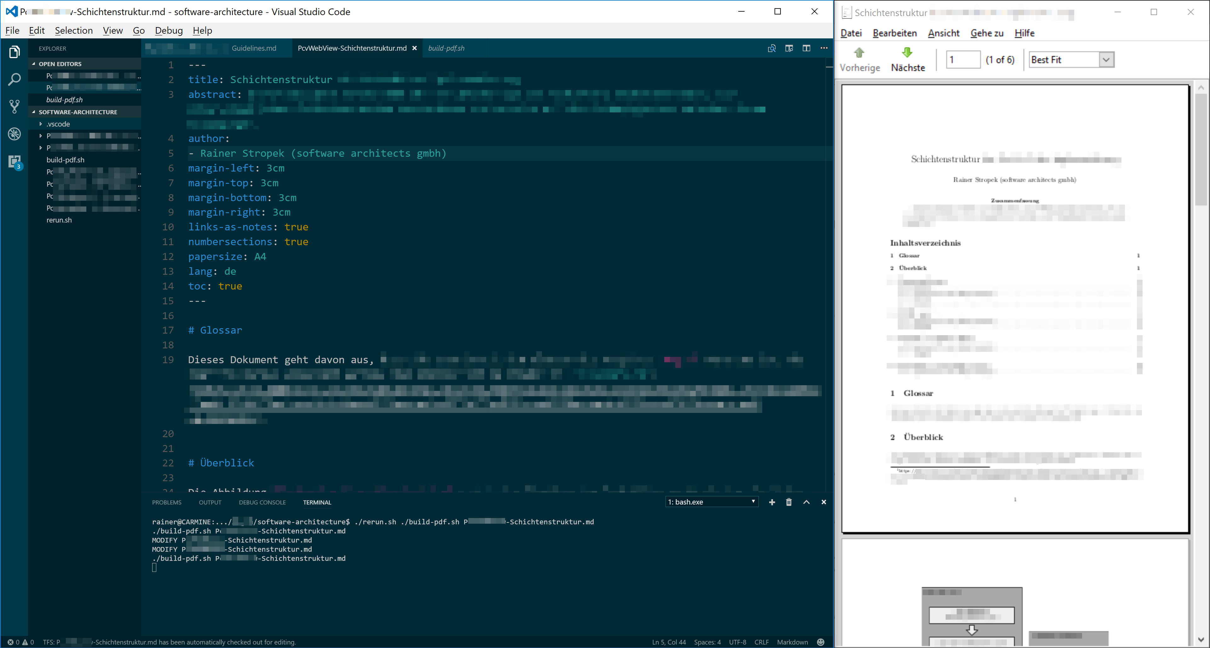Open the Help menu in VS Code

pyautogui.click(x=202, y=31)
